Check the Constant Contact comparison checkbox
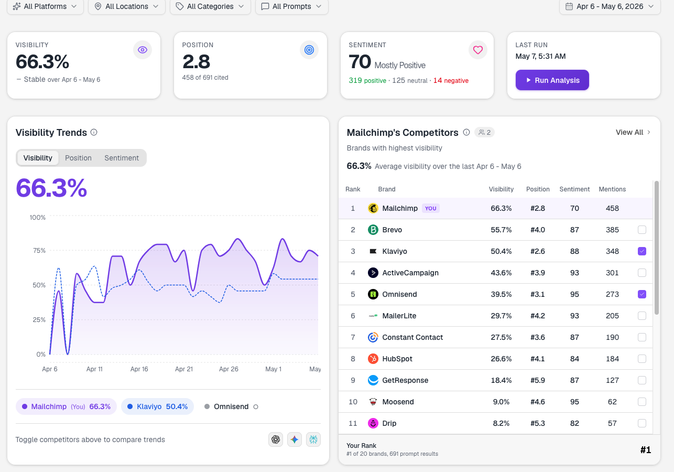 [642, 337]
